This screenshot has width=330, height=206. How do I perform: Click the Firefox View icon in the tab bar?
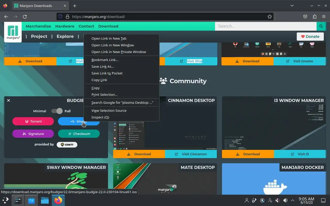click(5, 6)
